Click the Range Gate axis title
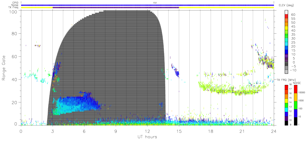This screenshot has width=308, height=142. click(4, 68)
